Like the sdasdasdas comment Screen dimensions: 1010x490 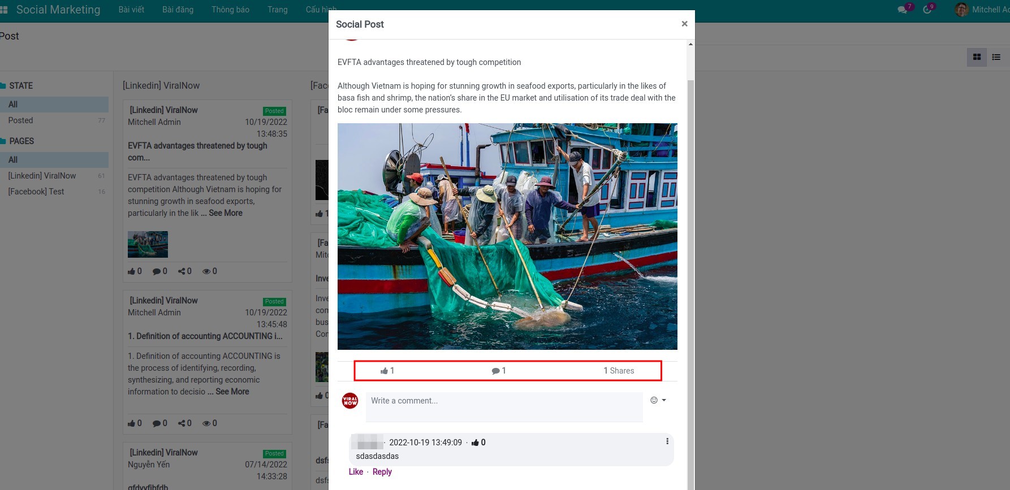356,472
